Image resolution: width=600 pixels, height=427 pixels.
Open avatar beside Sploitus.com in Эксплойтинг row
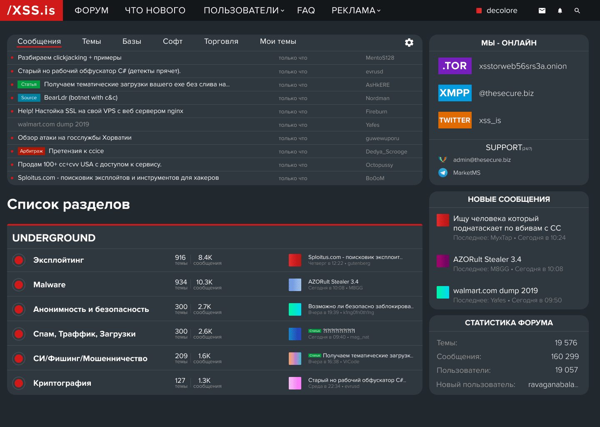point(295,260)
